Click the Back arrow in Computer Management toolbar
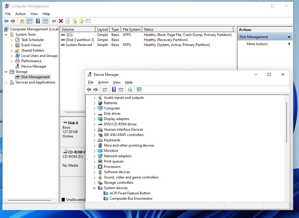This screenshot has width=299, height=218. point(6,21)
